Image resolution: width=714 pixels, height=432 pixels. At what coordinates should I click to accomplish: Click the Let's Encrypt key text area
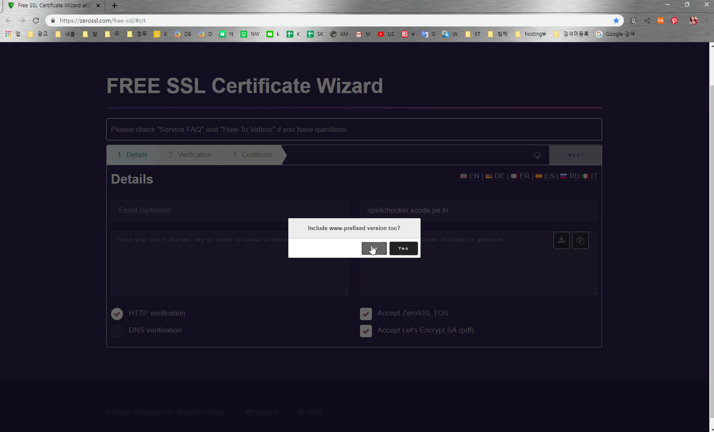(x=230, y=263)
